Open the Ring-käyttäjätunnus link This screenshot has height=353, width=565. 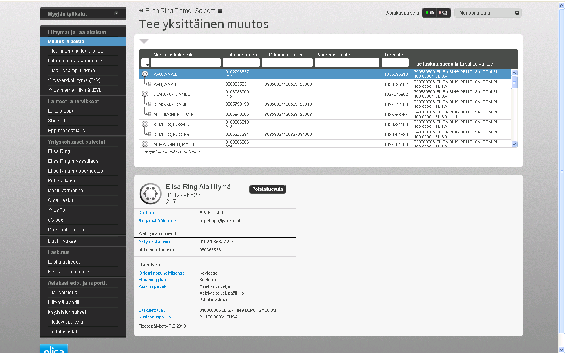(x=157, y=221)
